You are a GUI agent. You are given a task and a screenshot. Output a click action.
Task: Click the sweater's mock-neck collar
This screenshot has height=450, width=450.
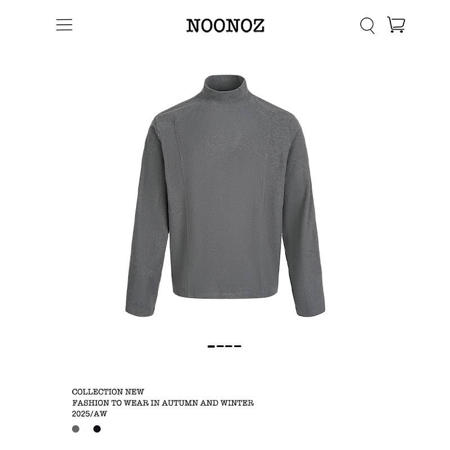pyautogui.click(x=225, y=85)
